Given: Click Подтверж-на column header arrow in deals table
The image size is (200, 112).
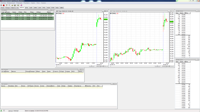Looking at the screenshot, I should (x=85, y=86).
